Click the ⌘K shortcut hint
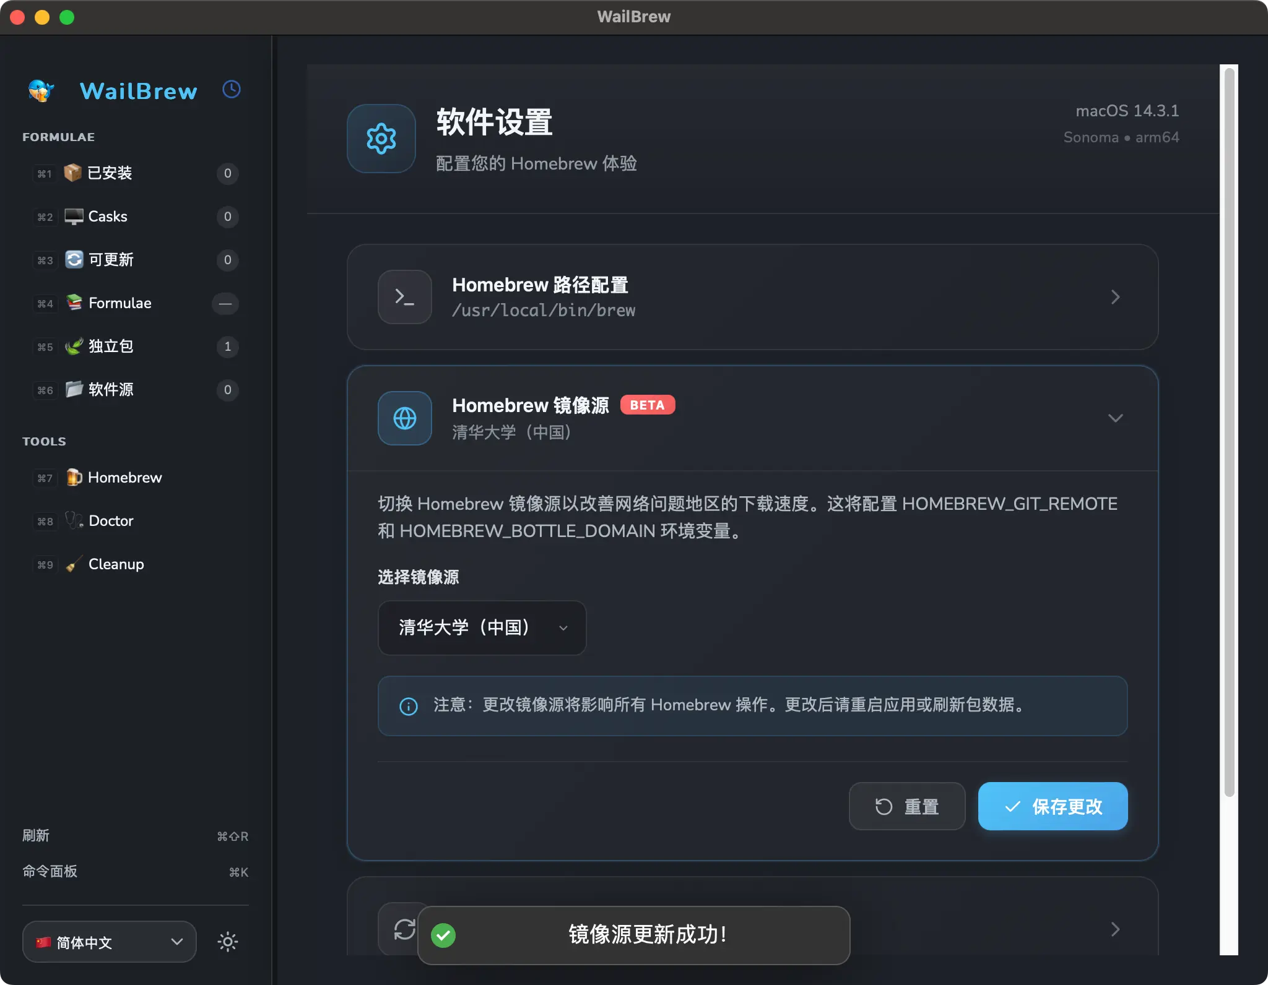Image resolution: width=1268 pixels, height=985 pixels. [x=239, y=872]
